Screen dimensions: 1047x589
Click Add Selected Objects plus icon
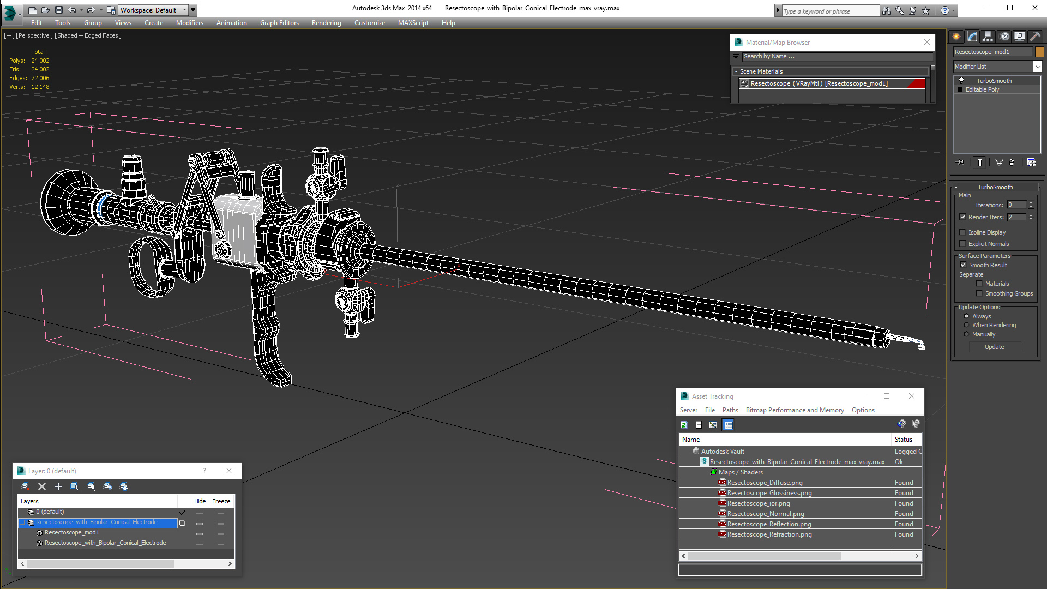pyautogui.click(x=58, y=486)
